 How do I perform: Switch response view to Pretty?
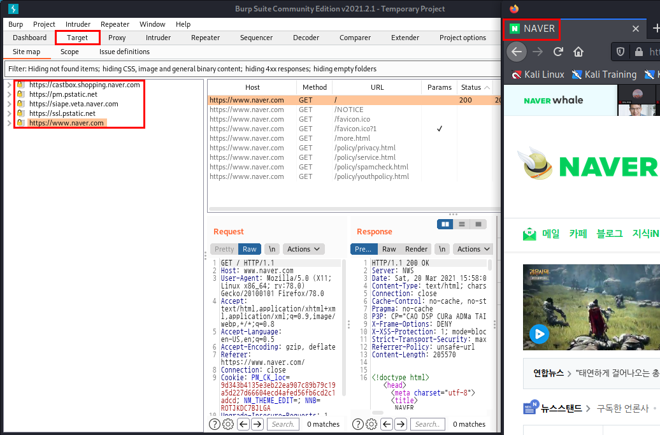(364, 249)
